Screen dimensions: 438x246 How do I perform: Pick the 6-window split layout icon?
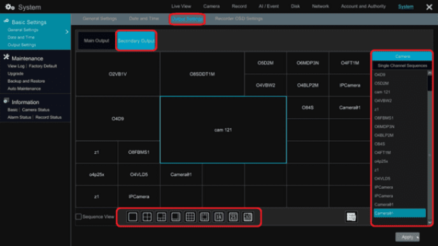pyautogui.click(x=162, y=217)
